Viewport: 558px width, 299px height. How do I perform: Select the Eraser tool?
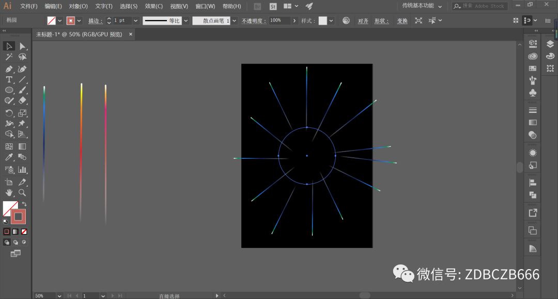[x=22, y=101]
